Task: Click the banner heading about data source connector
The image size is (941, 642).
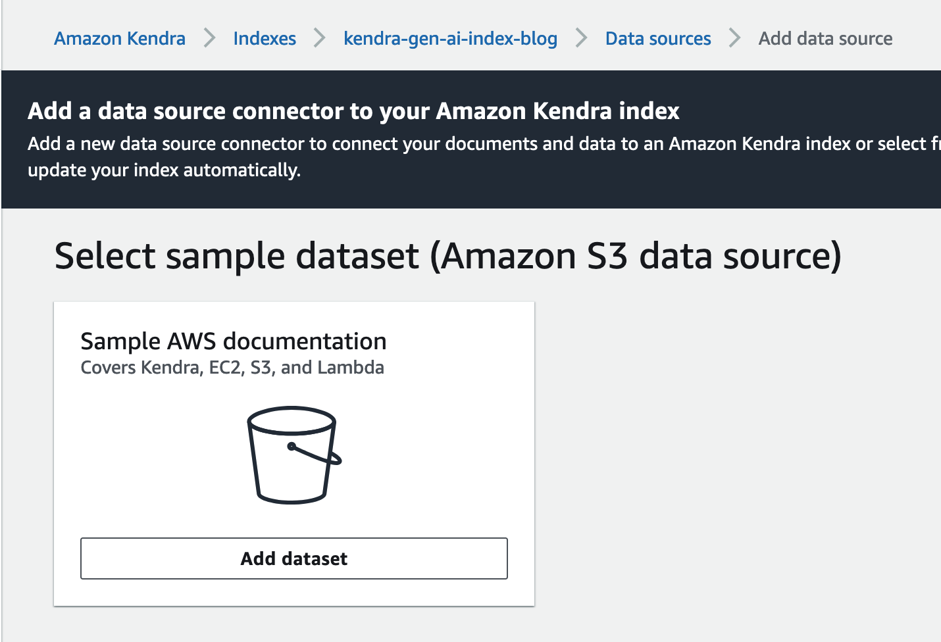Action: 353,111
